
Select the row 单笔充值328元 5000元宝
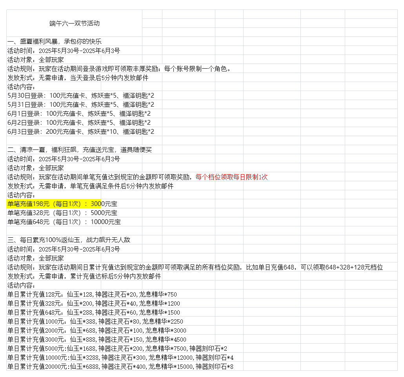tap(62, 213)
